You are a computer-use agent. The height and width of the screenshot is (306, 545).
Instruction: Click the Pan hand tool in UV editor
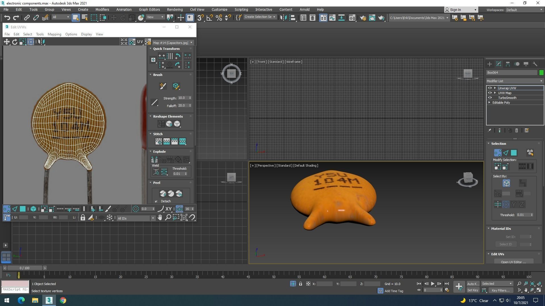160,218
